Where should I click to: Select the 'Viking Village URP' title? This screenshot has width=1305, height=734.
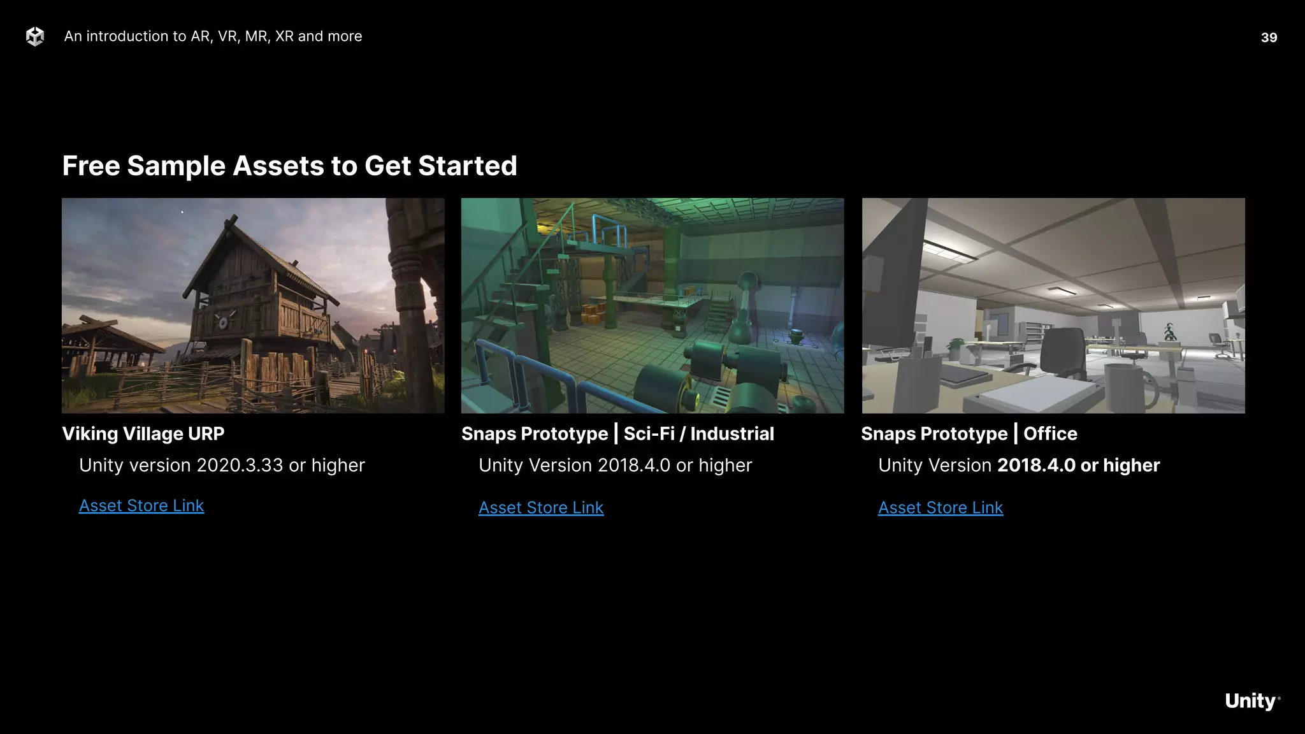tap(143, 434)
